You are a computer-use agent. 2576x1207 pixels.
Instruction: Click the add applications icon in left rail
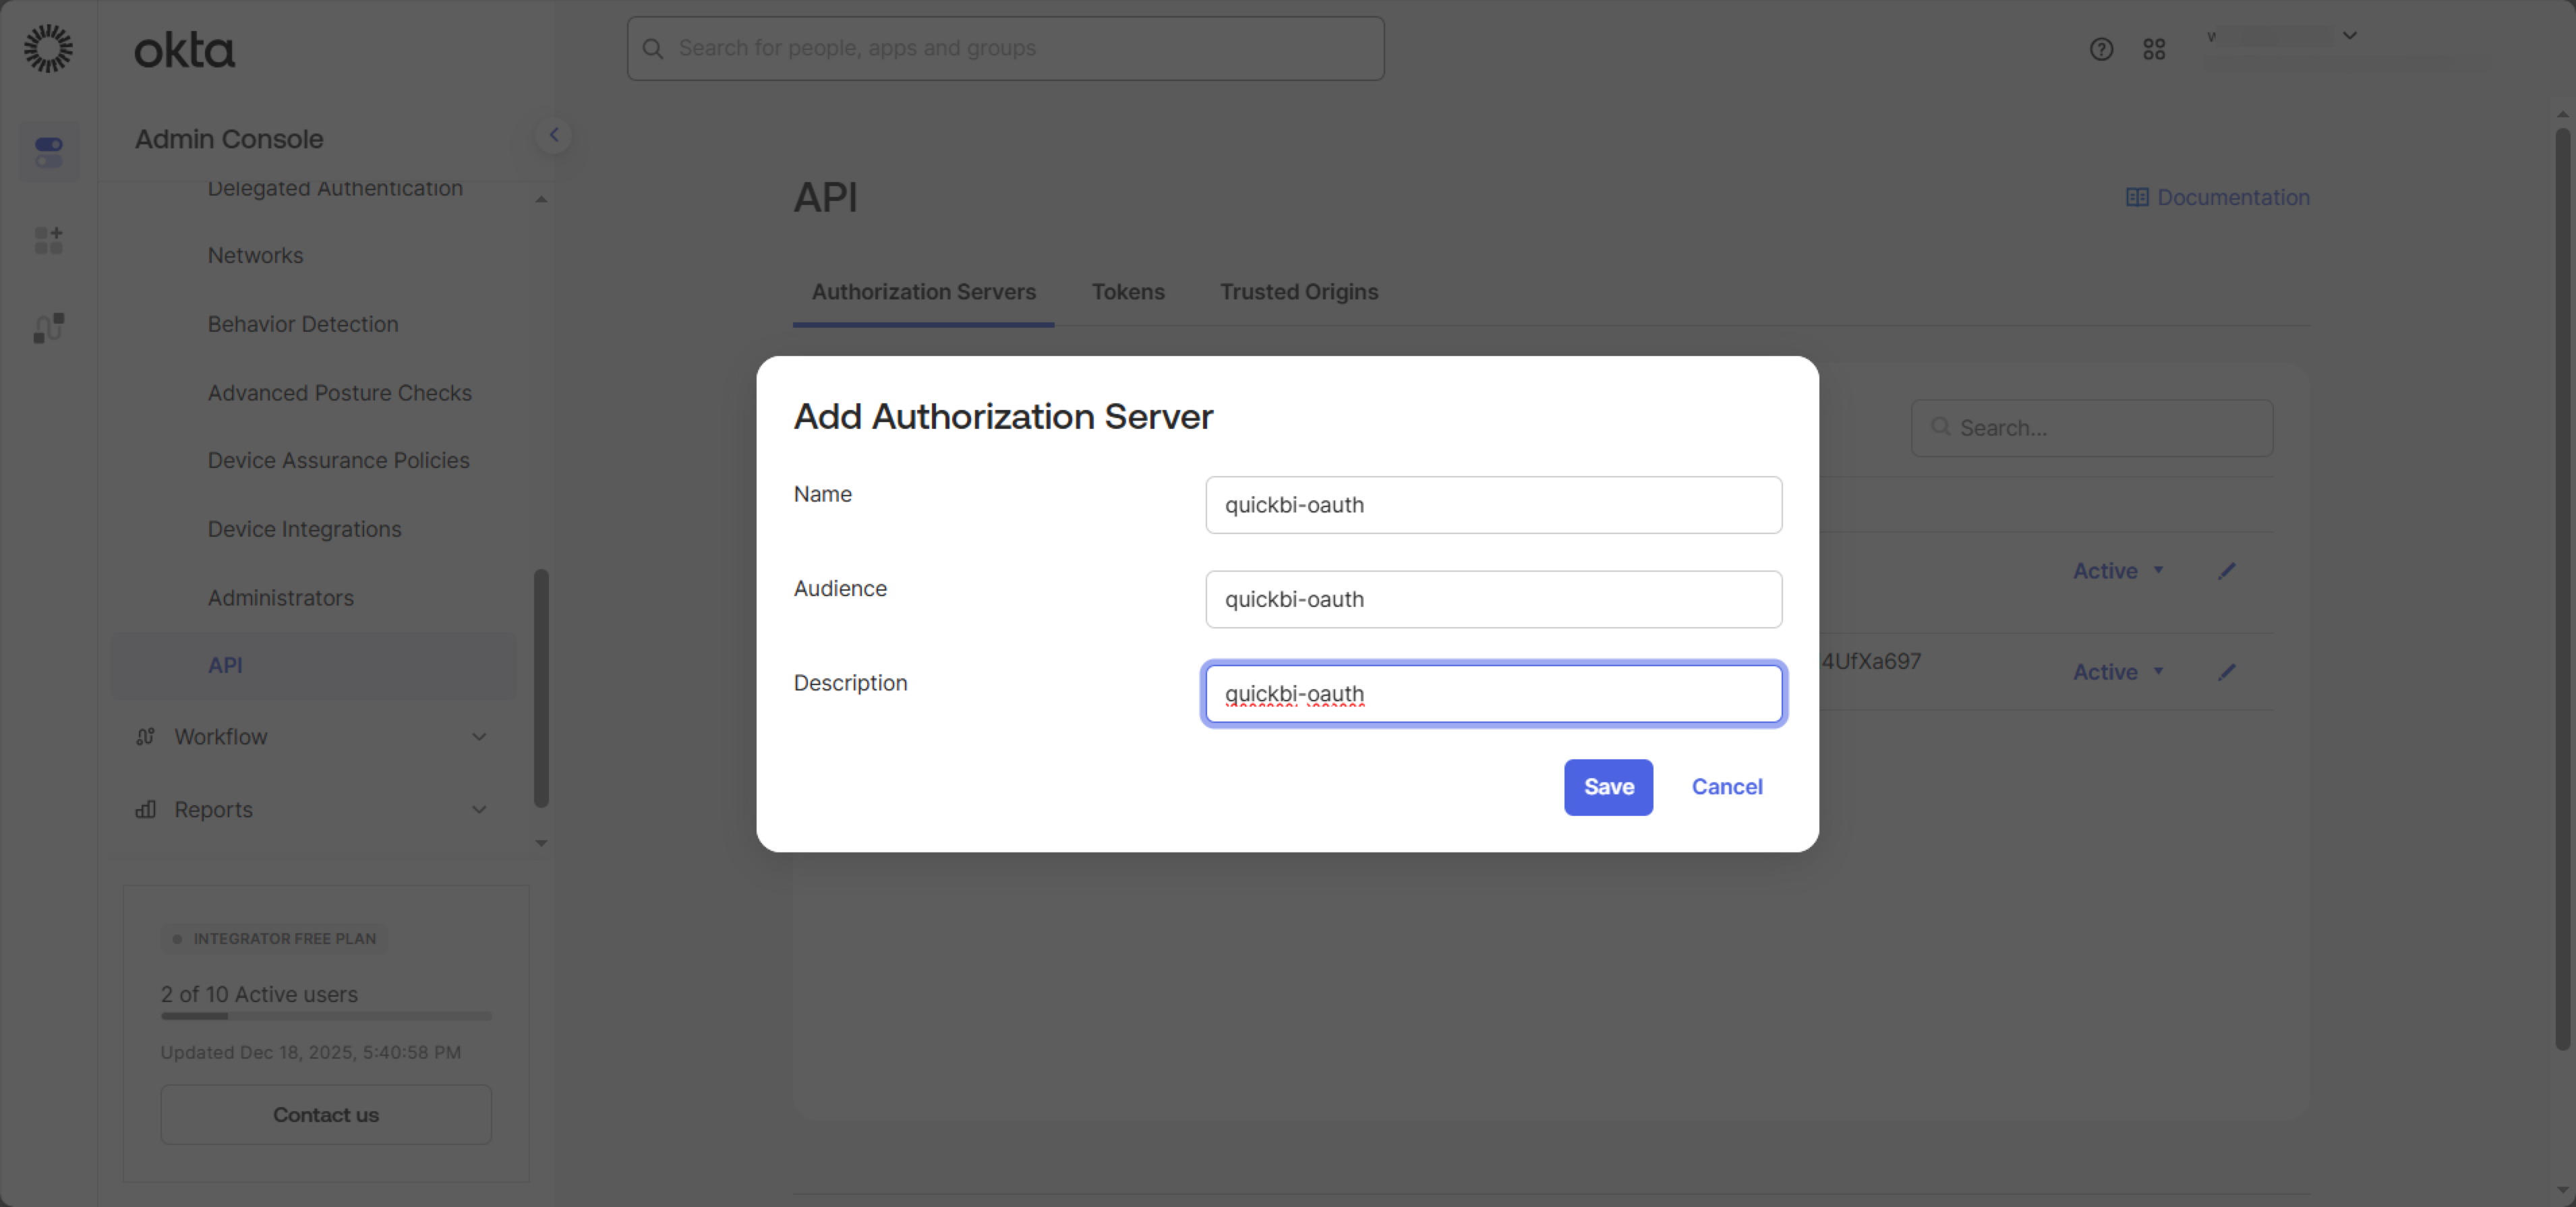click(x=48, y=240)
